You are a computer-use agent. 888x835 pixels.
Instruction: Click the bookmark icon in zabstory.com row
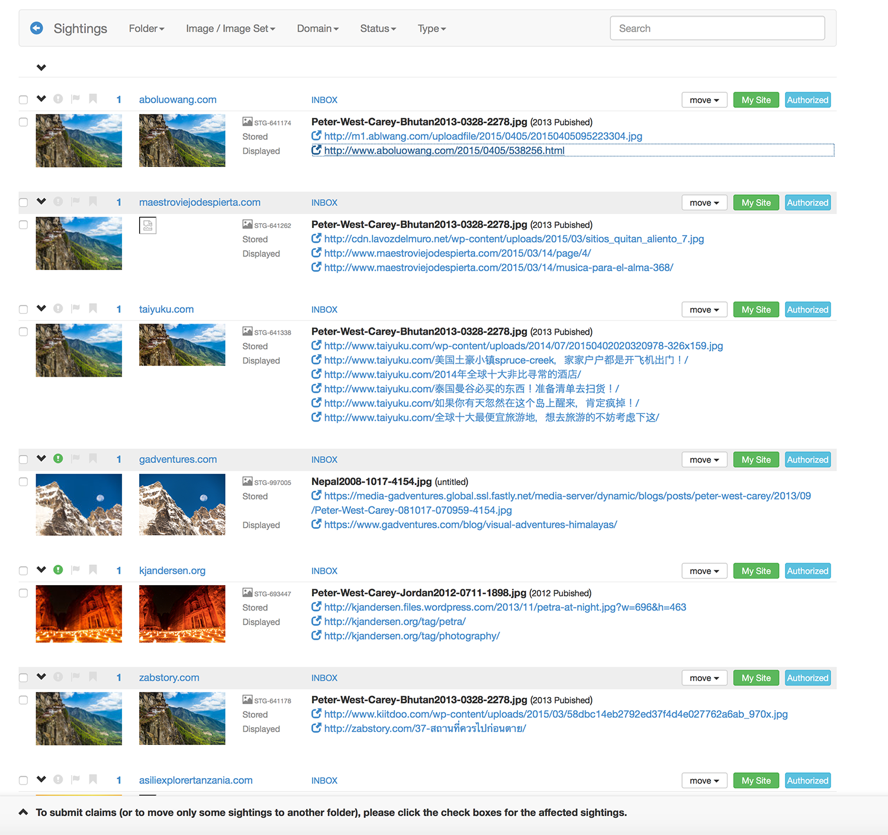point(93,677)
